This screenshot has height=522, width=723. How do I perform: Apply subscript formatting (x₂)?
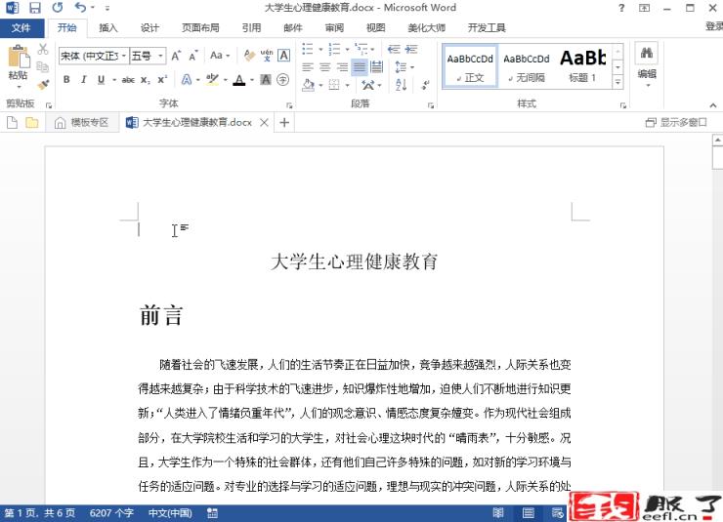pyautogui.click(x=145, y=80)
